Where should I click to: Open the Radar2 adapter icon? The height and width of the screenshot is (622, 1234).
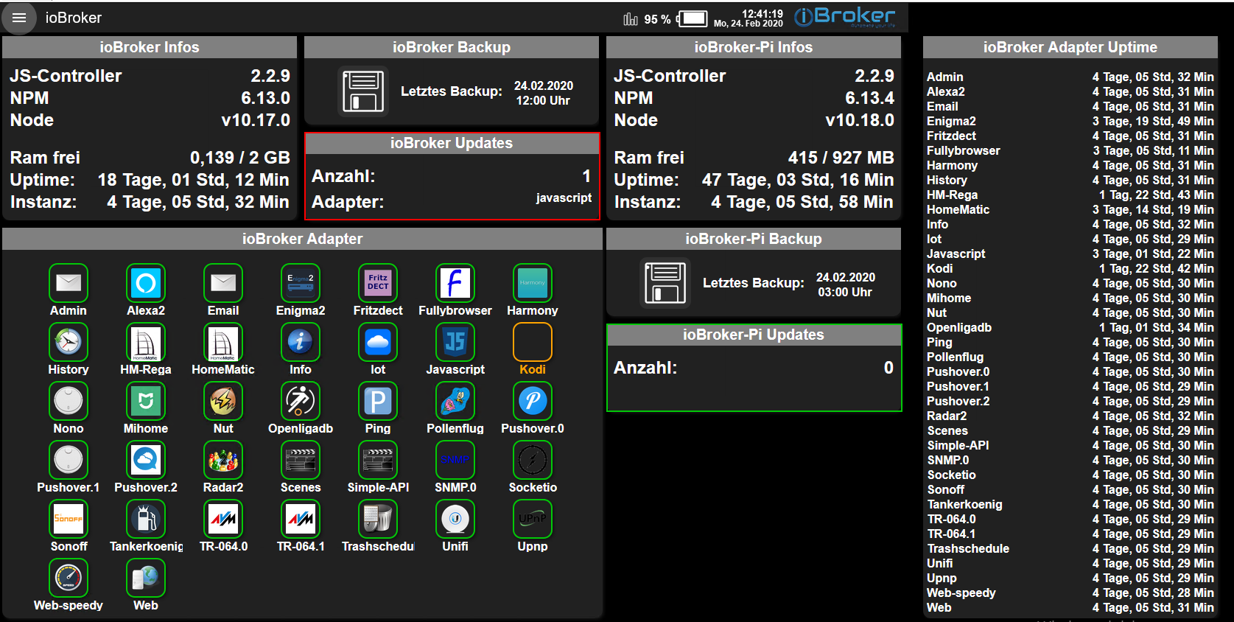[x=223, y=460]
